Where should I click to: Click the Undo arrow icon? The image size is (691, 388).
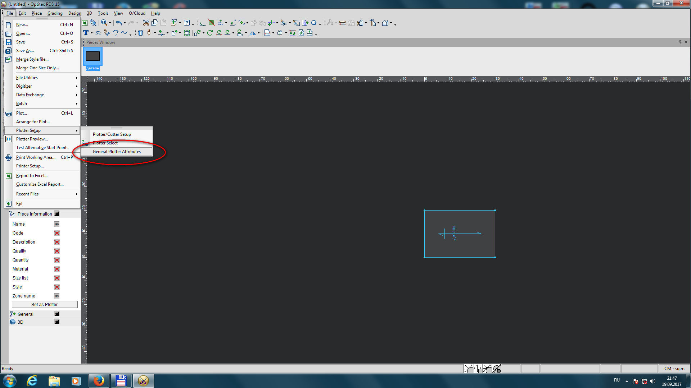coord(118,23)
